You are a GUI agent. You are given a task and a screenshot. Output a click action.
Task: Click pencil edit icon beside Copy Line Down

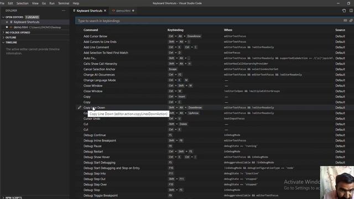80,108
